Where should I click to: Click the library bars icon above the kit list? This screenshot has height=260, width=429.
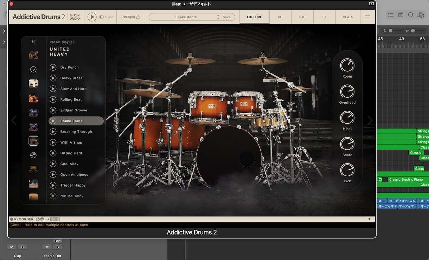pyautogui.click(x=33, y=42)
